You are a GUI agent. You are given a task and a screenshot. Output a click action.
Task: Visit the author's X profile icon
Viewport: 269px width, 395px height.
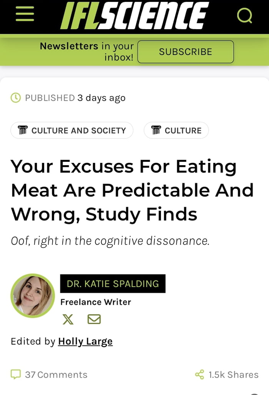(x=68, y=319)
